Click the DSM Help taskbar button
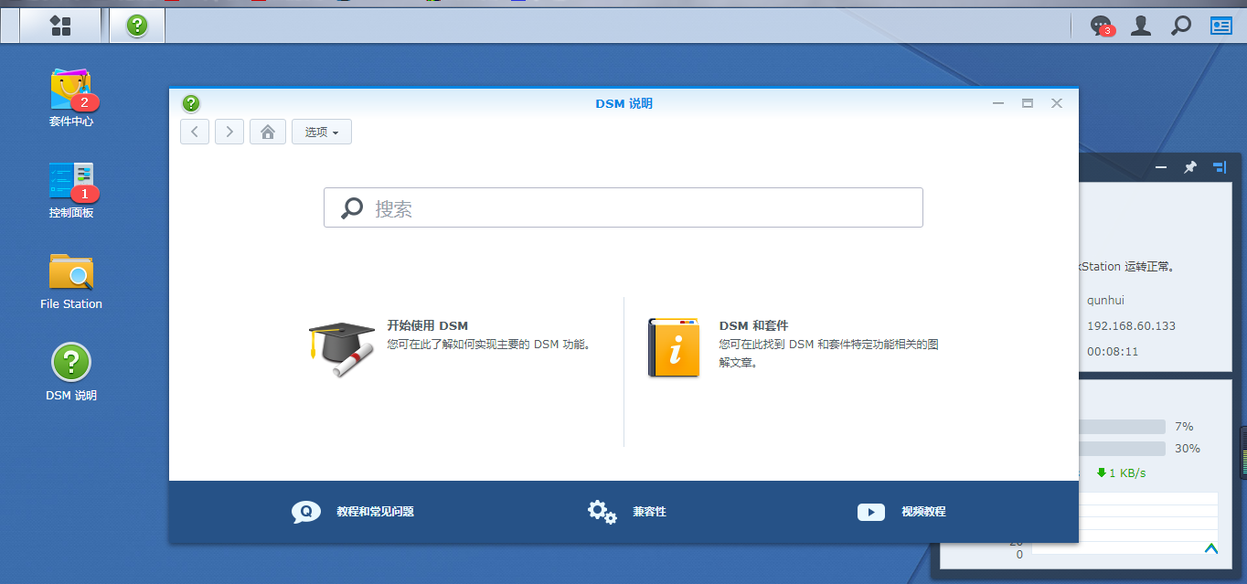Screen dimensions: 1247x584 coord(137,26)
